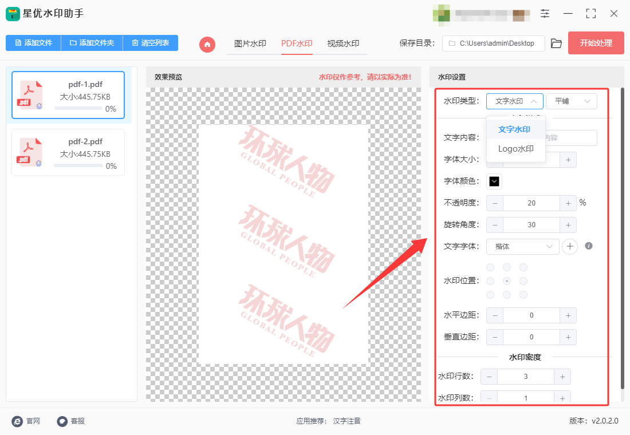This screenshot has width=630, height=435.
Task: Click the add custom font plus icon
Action: click(x=570, y=246)
